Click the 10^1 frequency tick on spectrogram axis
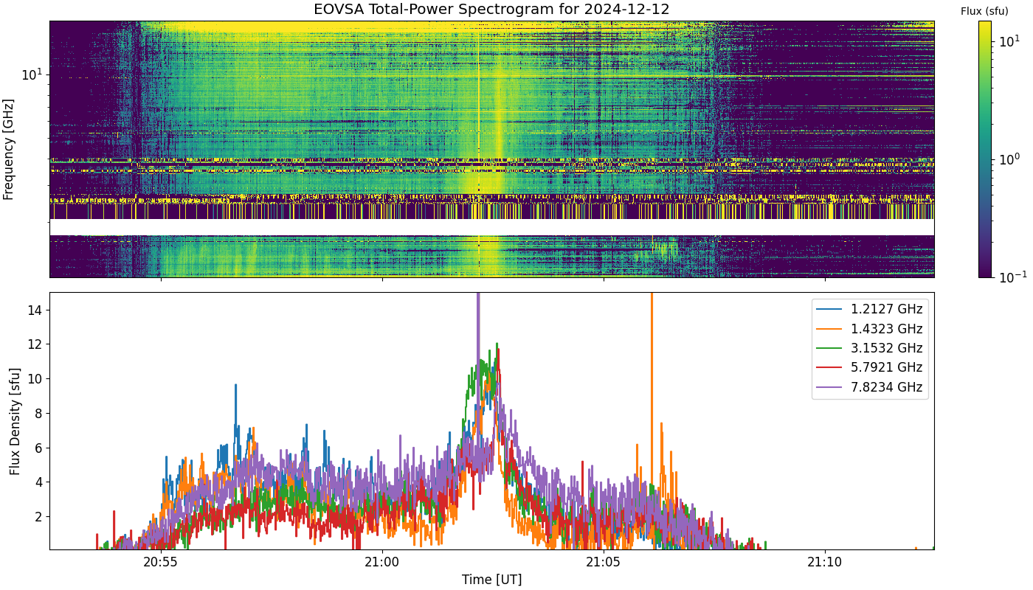Image resolution: width=1033 pixels, height=590 pixels. [32, 74]
